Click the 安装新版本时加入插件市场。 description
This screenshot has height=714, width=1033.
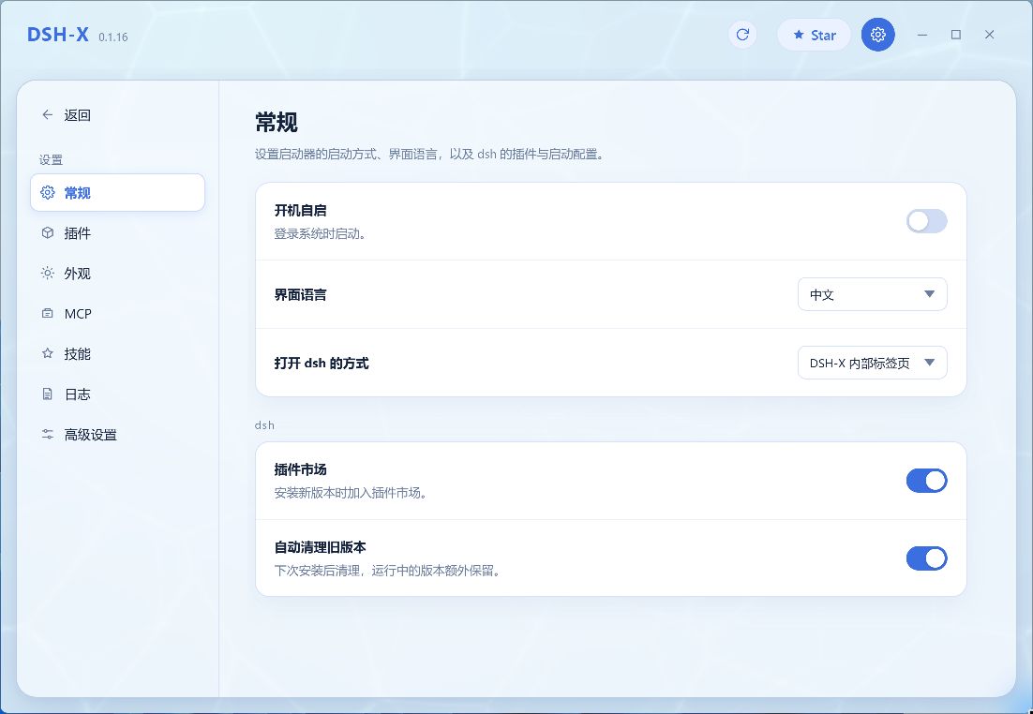(352, 493)
